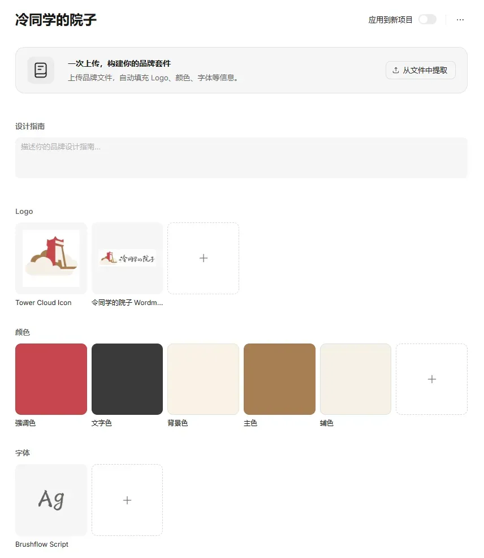The height and width of the screenshot is (558, 484).
Task: Click the page title 冷同学的院子
Action: [56, 20]
